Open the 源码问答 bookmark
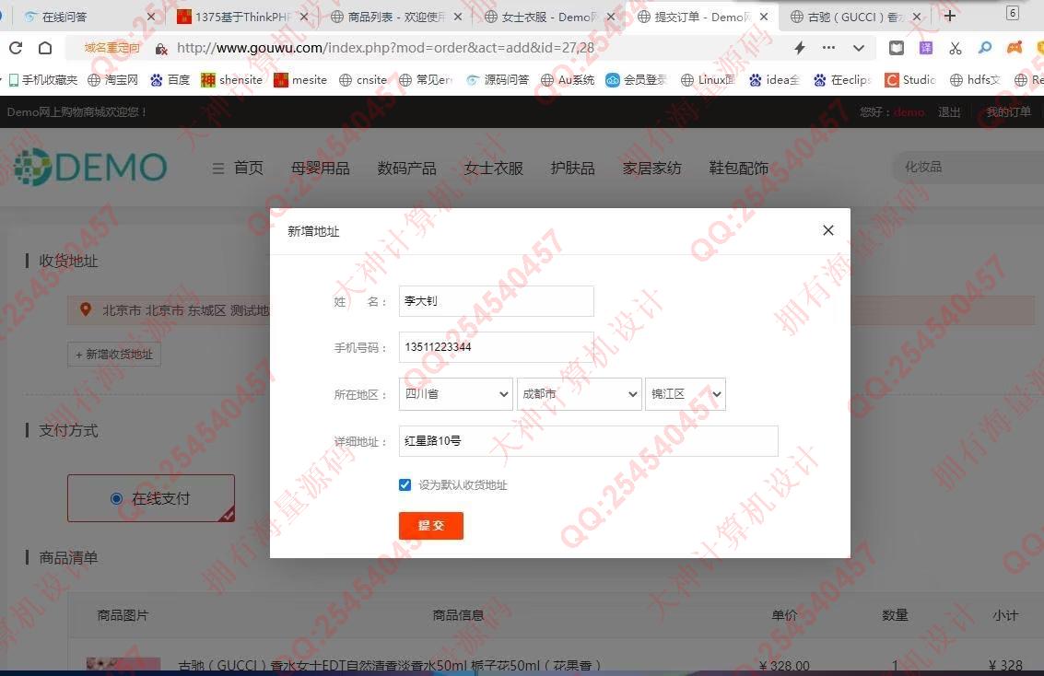The image size is (1044, 676). [497, 80]
